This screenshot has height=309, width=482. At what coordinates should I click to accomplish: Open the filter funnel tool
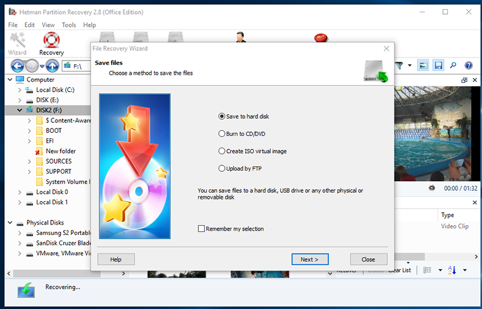tap(399, 65)
